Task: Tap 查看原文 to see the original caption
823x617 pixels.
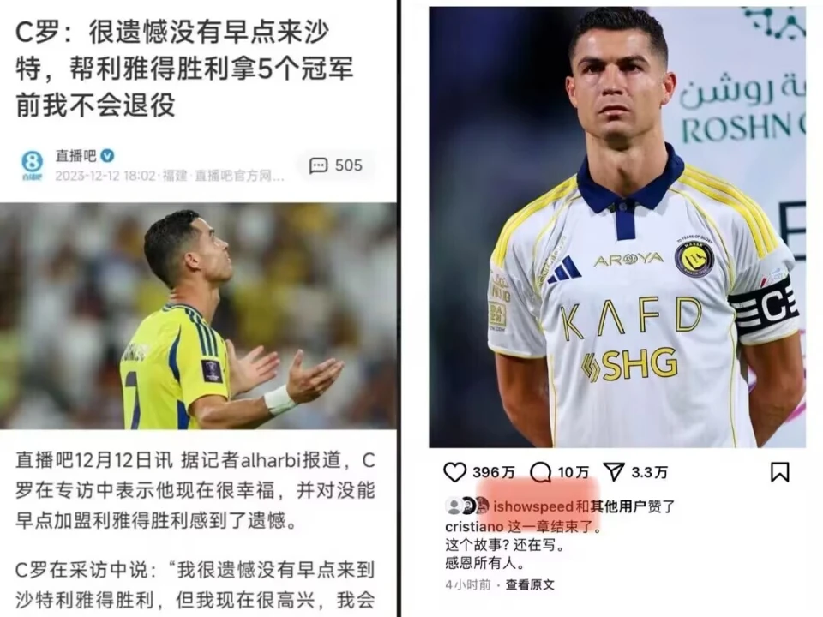Action: (530, 584)
